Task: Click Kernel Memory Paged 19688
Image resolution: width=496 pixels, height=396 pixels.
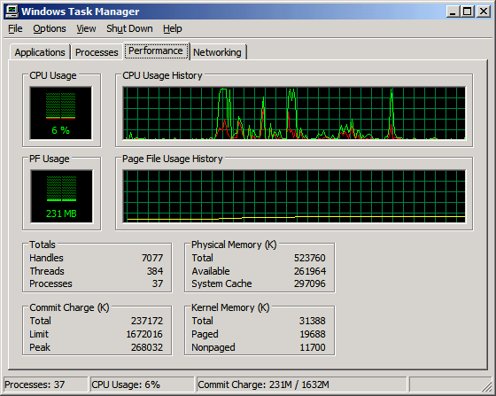Action: coord(312,334)
